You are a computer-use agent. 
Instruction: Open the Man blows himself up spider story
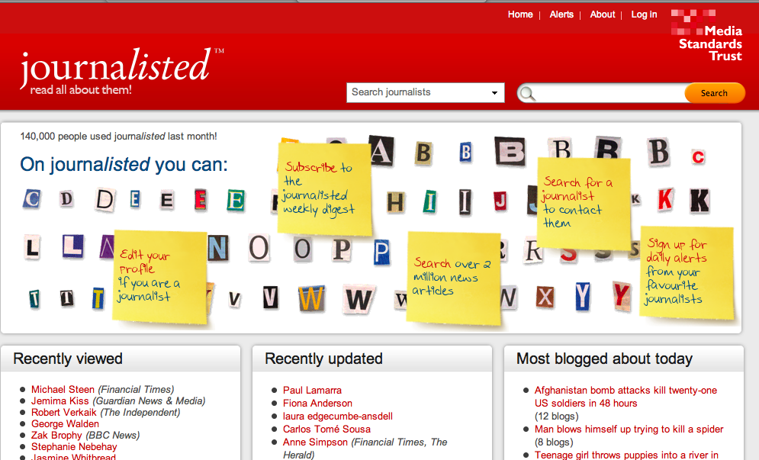click(629, 429)
